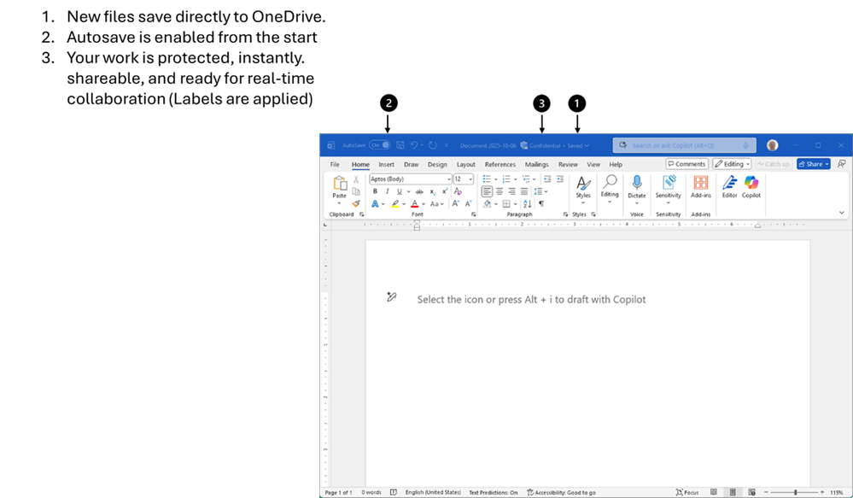Screen dimensions: 853x498
Task: Click the Share button
Action: coord(812,163)
